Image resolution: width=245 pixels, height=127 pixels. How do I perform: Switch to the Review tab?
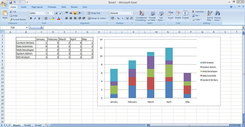pos(74,7)
